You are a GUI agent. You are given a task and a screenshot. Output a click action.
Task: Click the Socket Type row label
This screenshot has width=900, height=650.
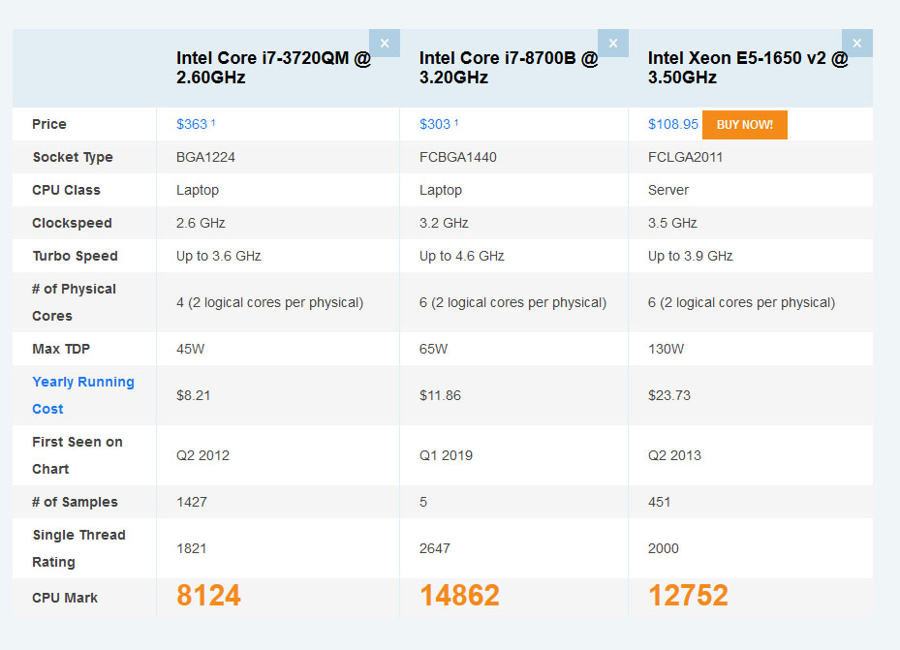73,157
